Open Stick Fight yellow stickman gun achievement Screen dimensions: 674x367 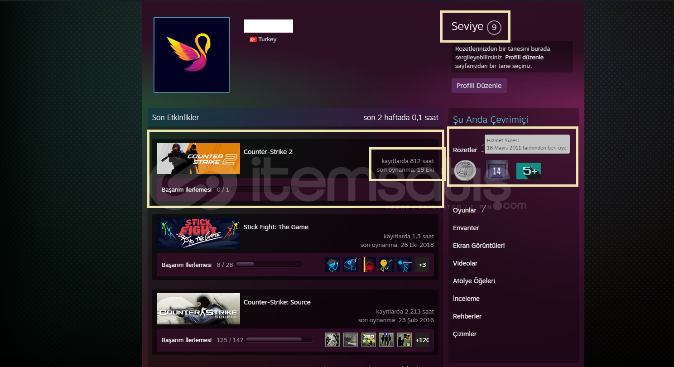(386, 265)
